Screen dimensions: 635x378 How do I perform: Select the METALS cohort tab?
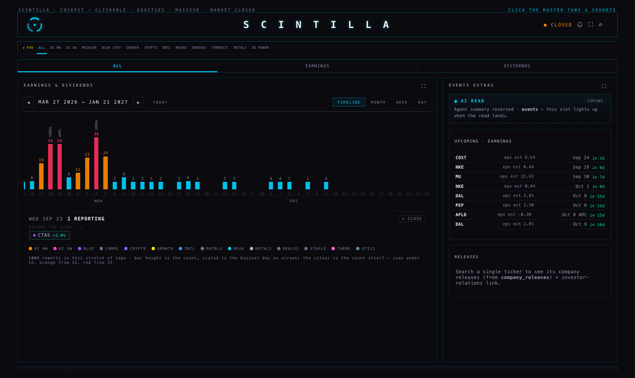point(240,48)
